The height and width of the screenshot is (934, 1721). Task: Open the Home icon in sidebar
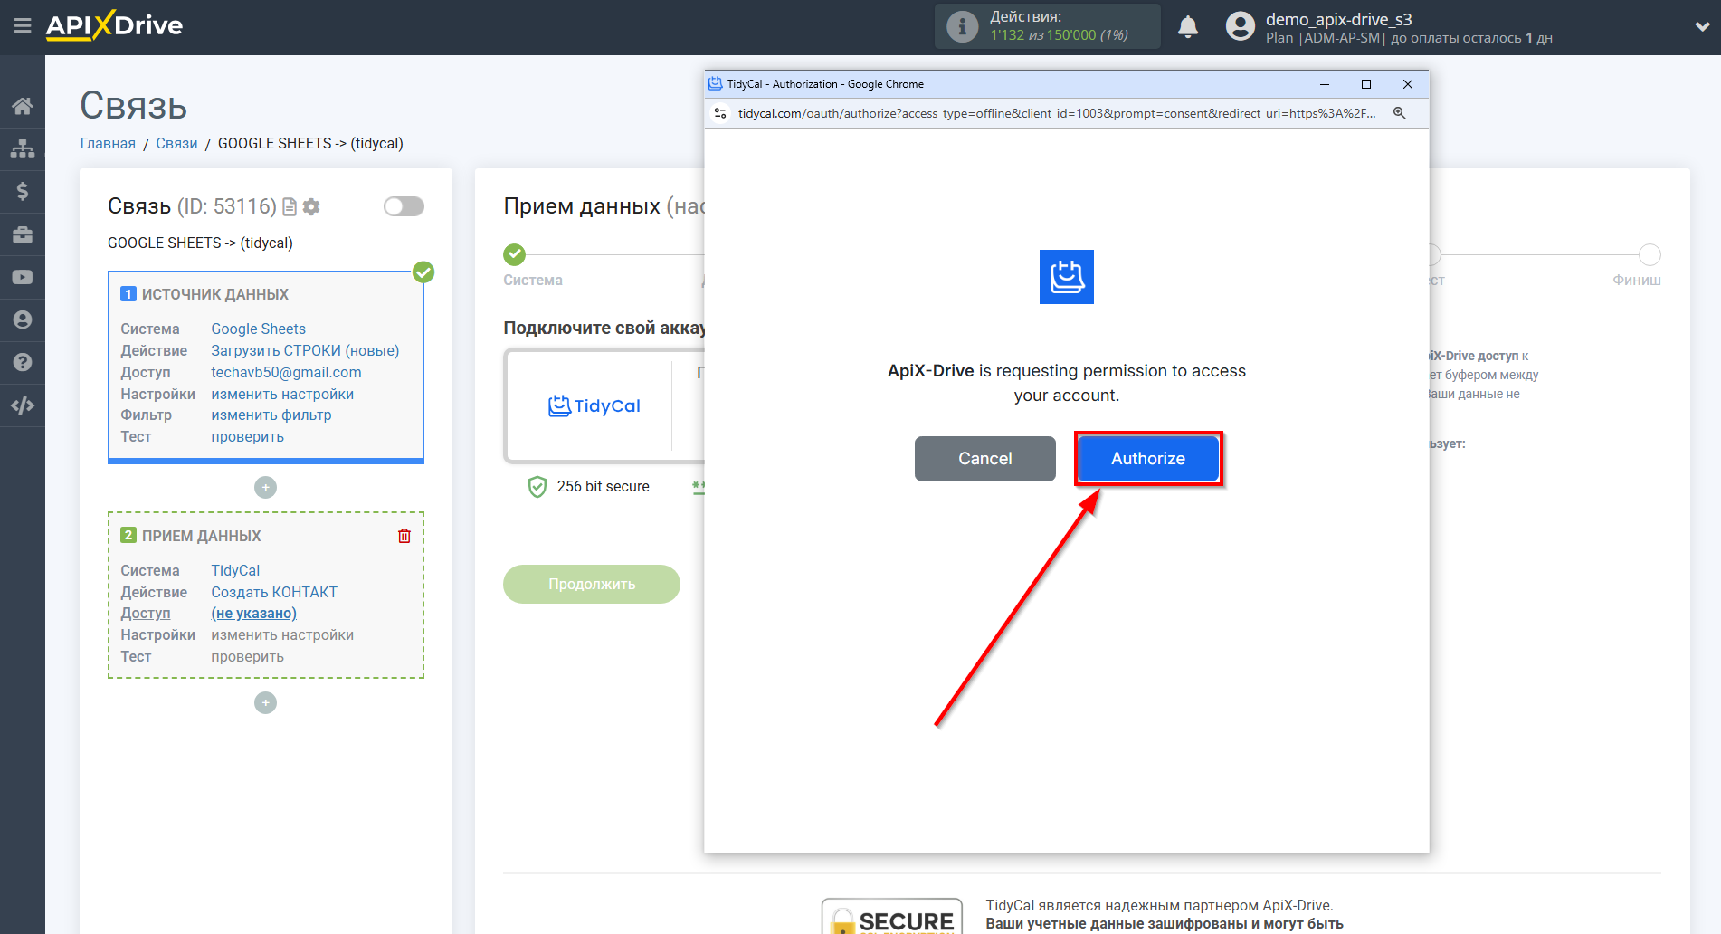(23, 106)
